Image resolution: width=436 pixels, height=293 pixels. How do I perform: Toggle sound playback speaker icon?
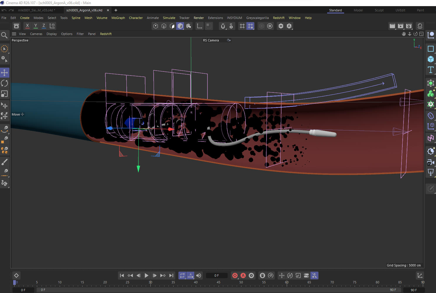click(199, 275)
